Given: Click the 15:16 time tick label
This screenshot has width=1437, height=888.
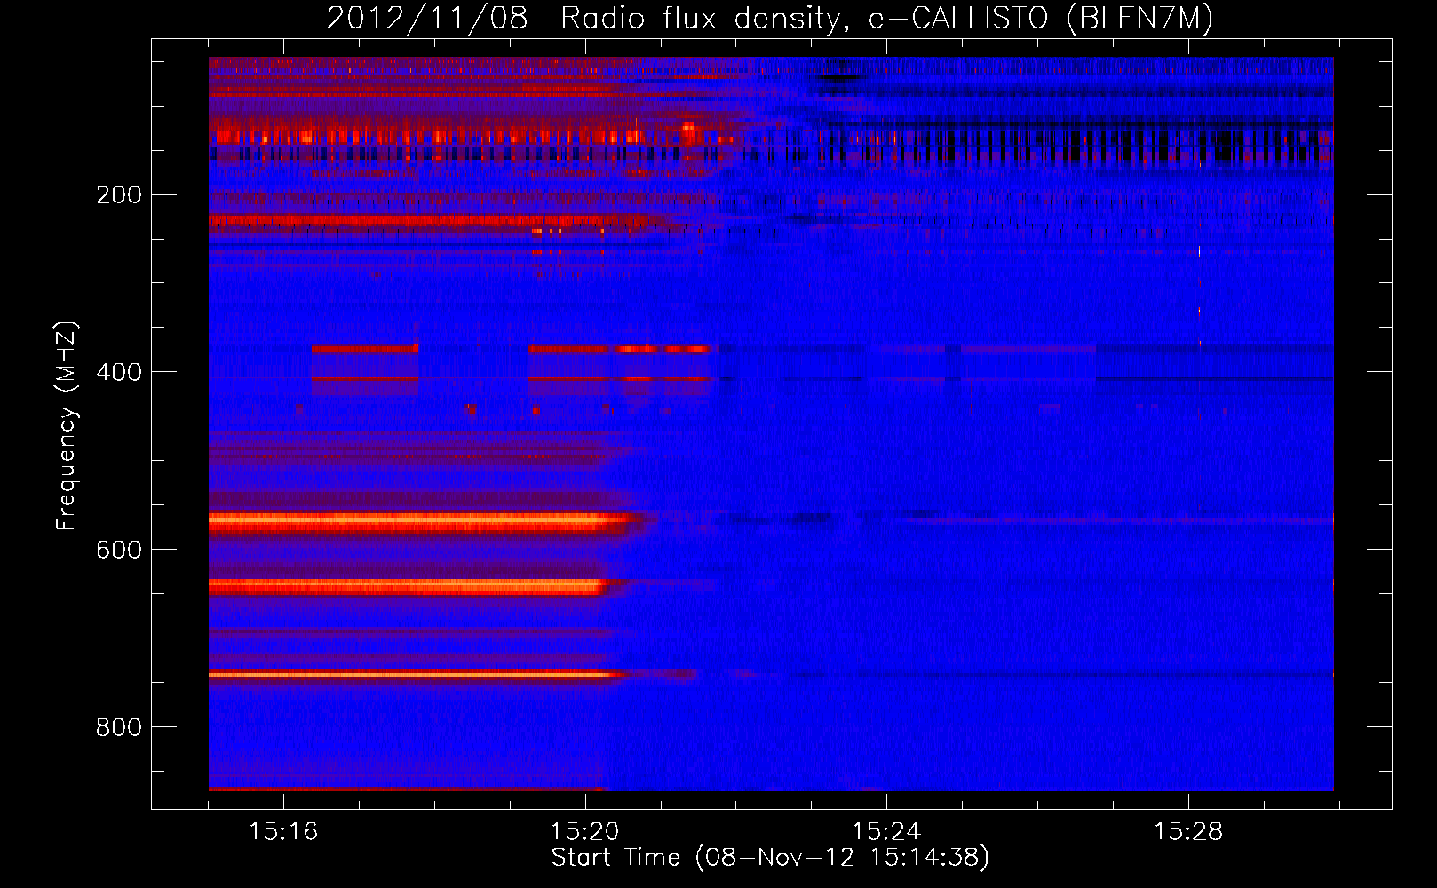Looking at the screenshot, I should click(283, 831).
